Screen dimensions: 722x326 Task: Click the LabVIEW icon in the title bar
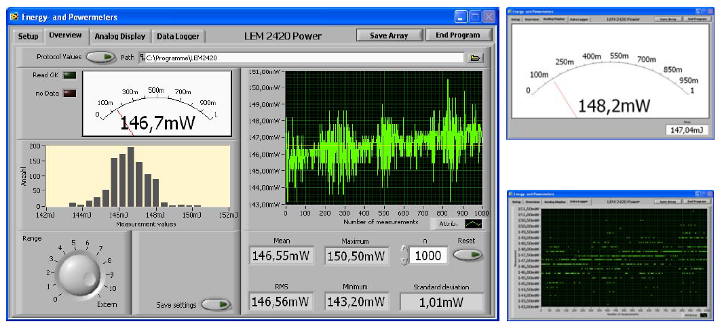click(14, 17)
